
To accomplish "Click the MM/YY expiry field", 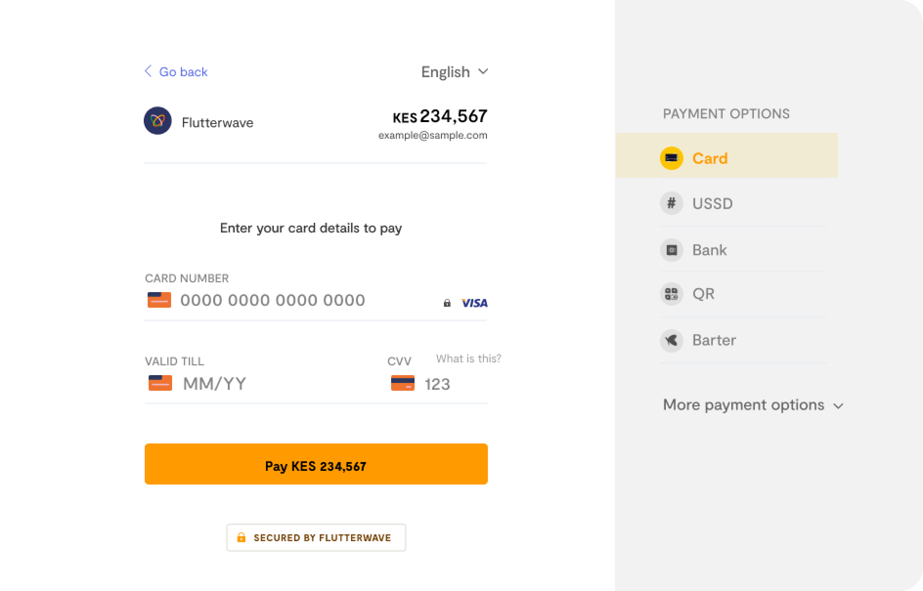I will point(215,384).
